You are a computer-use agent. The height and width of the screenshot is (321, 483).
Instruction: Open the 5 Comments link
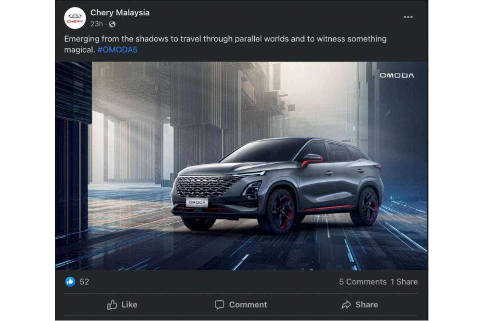[x=363, y=282]
